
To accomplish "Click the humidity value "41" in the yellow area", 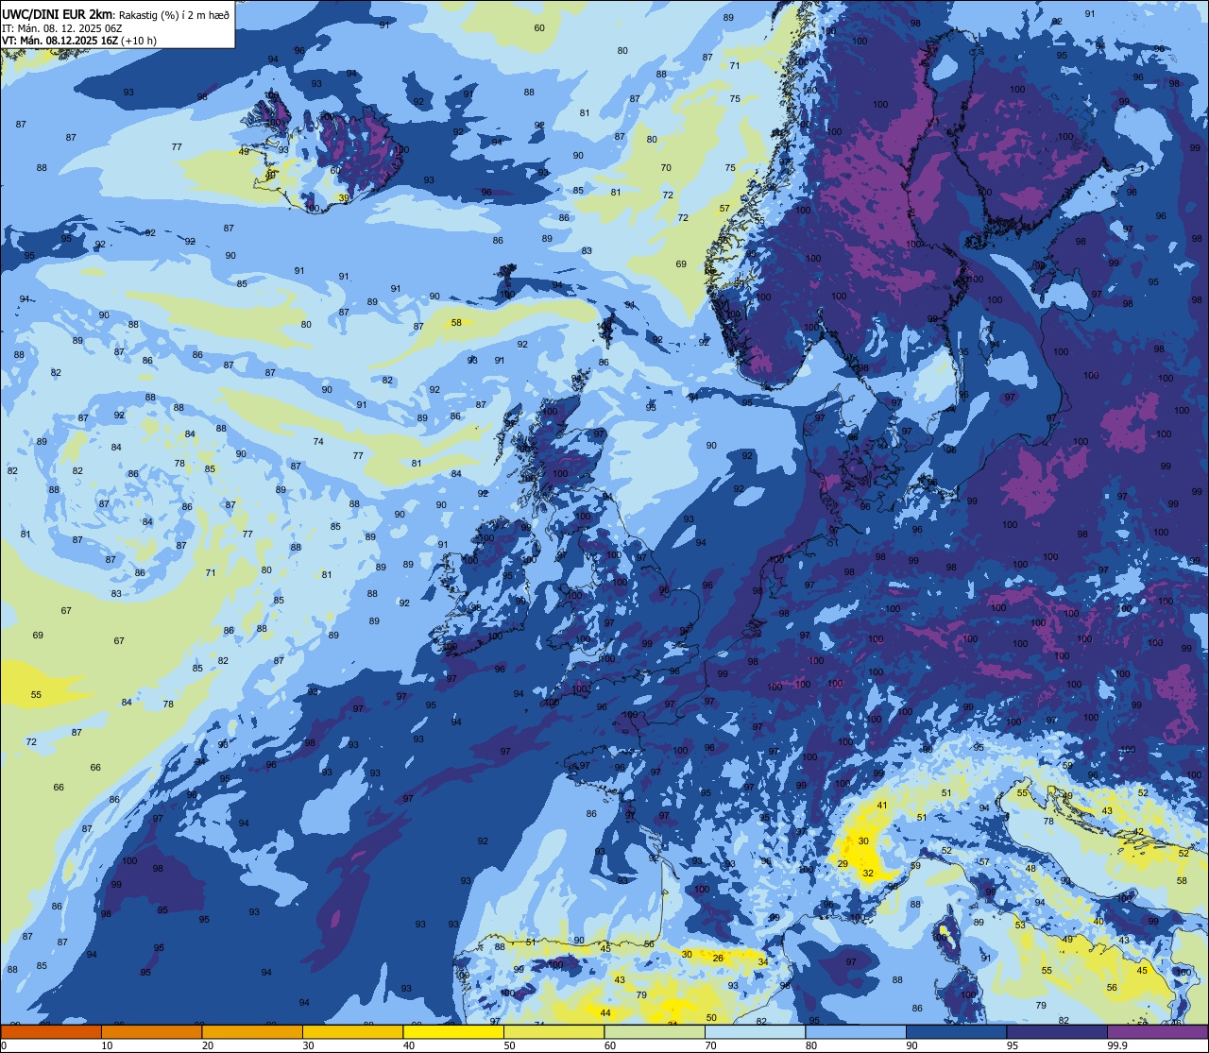I will pyautogui.click(x=882, y=806).
